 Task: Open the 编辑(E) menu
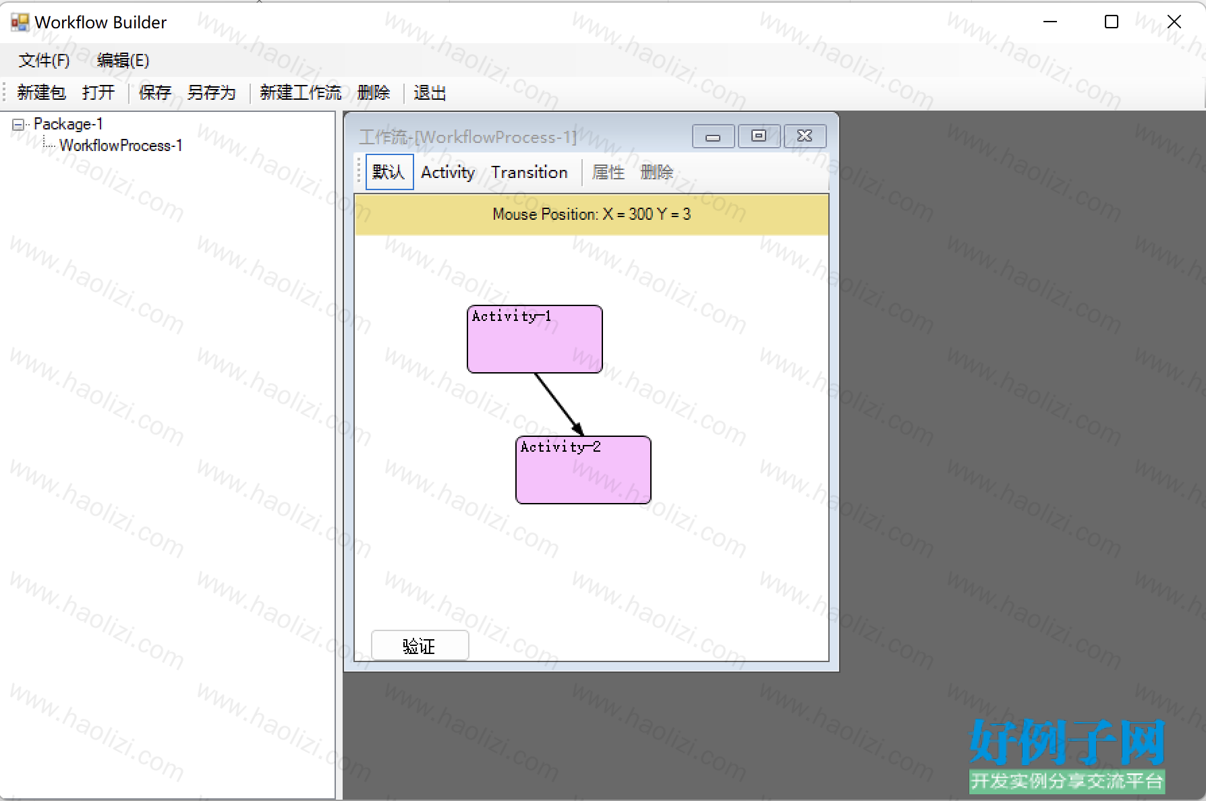click(x=123, y=61)
